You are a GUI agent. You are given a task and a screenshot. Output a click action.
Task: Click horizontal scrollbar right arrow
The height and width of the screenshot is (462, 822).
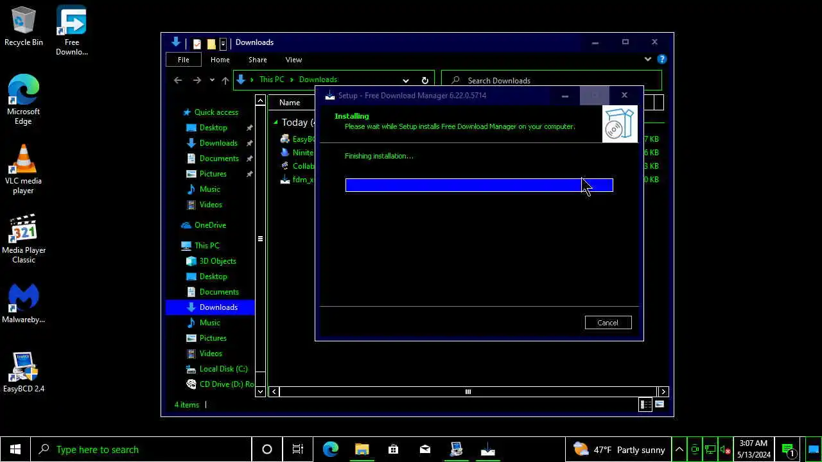[x=663, y=391]
